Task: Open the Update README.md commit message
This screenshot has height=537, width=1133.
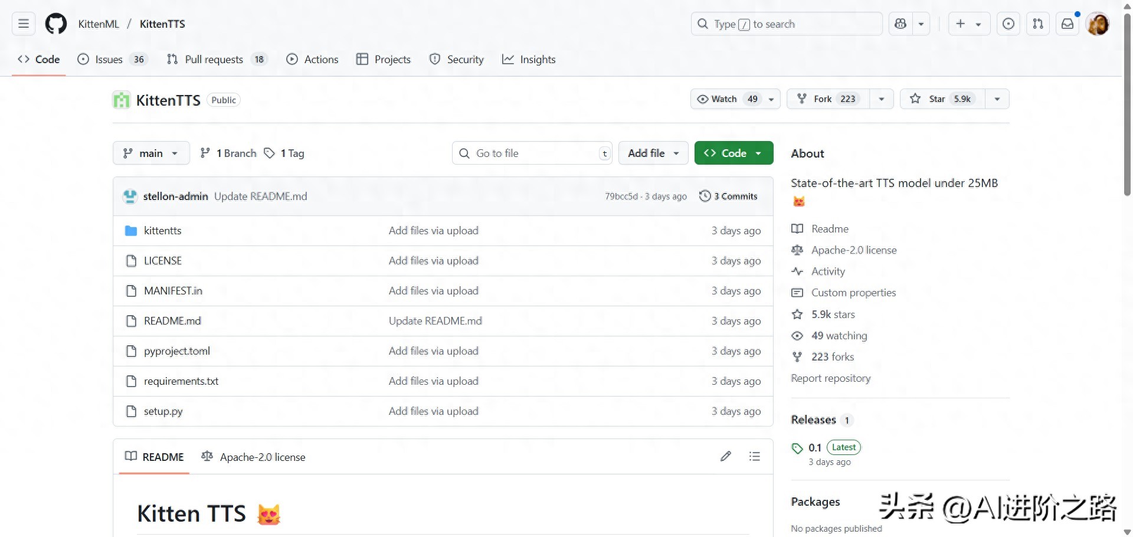Action: click(260, 197)
